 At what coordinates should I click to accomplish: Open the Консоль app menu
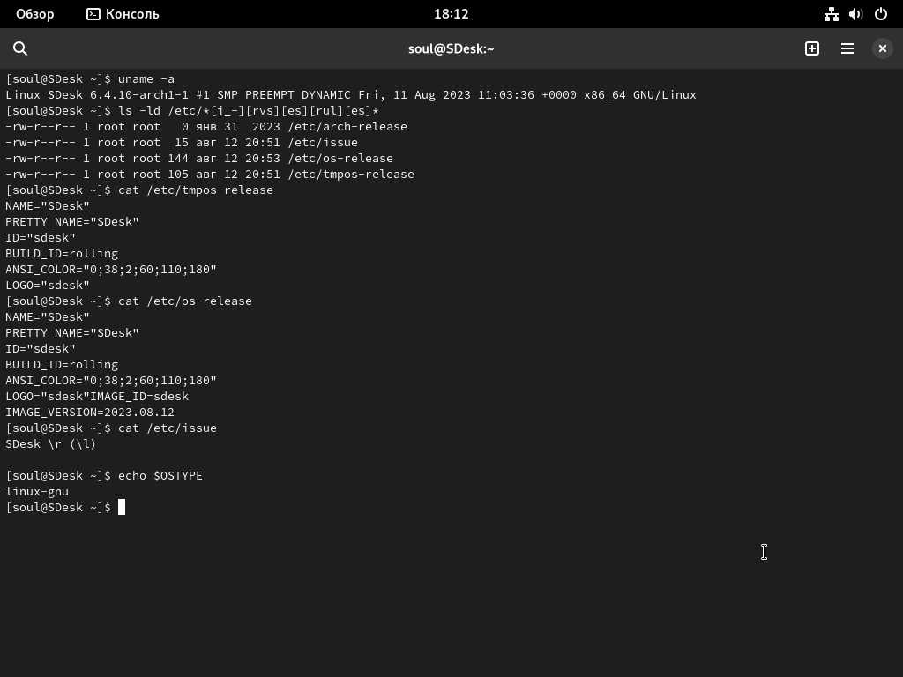click(123, 14)
